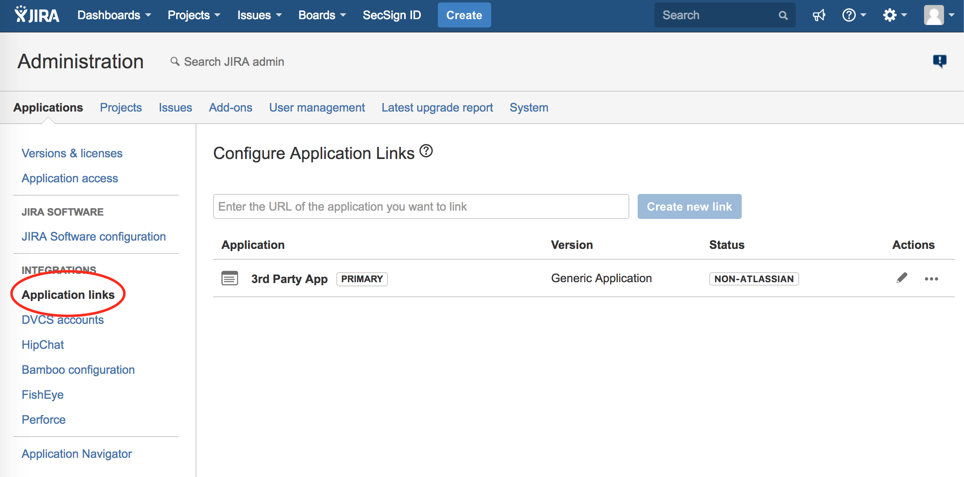This screenshot has width=964, height=477.
Task: Open the System admin tab
Action: (529, 107)
